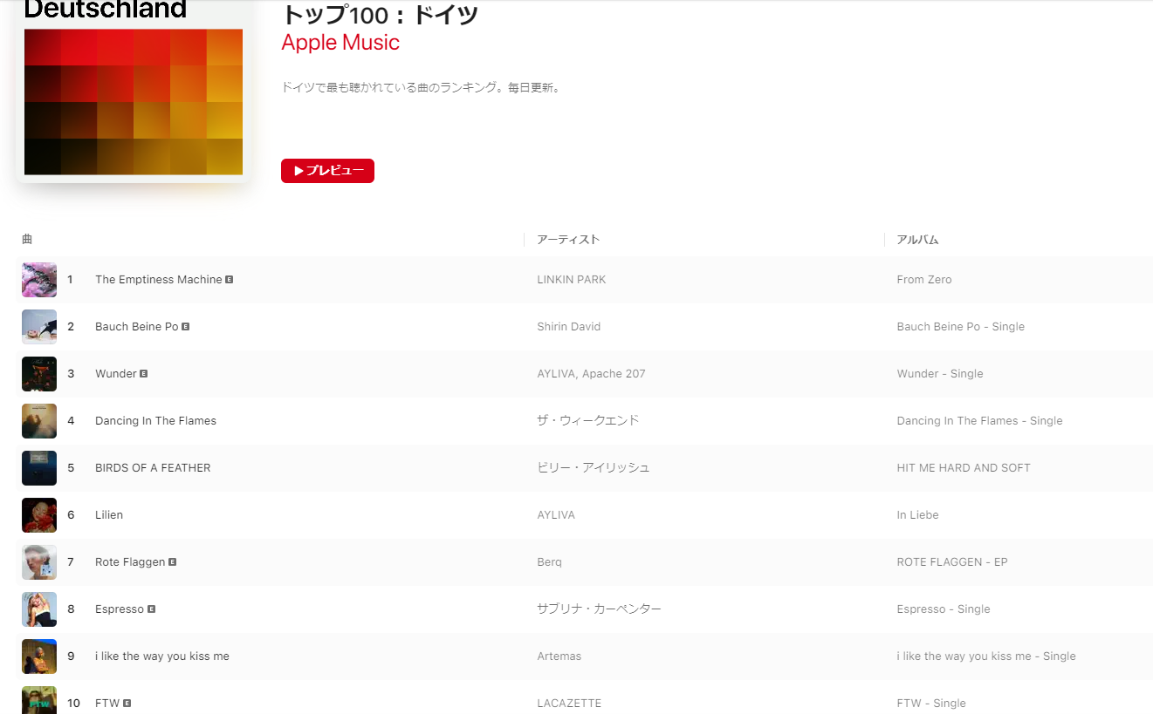Click the red プレビュー play button
This screenshot has height=714, width=1153.
(327, 171)
